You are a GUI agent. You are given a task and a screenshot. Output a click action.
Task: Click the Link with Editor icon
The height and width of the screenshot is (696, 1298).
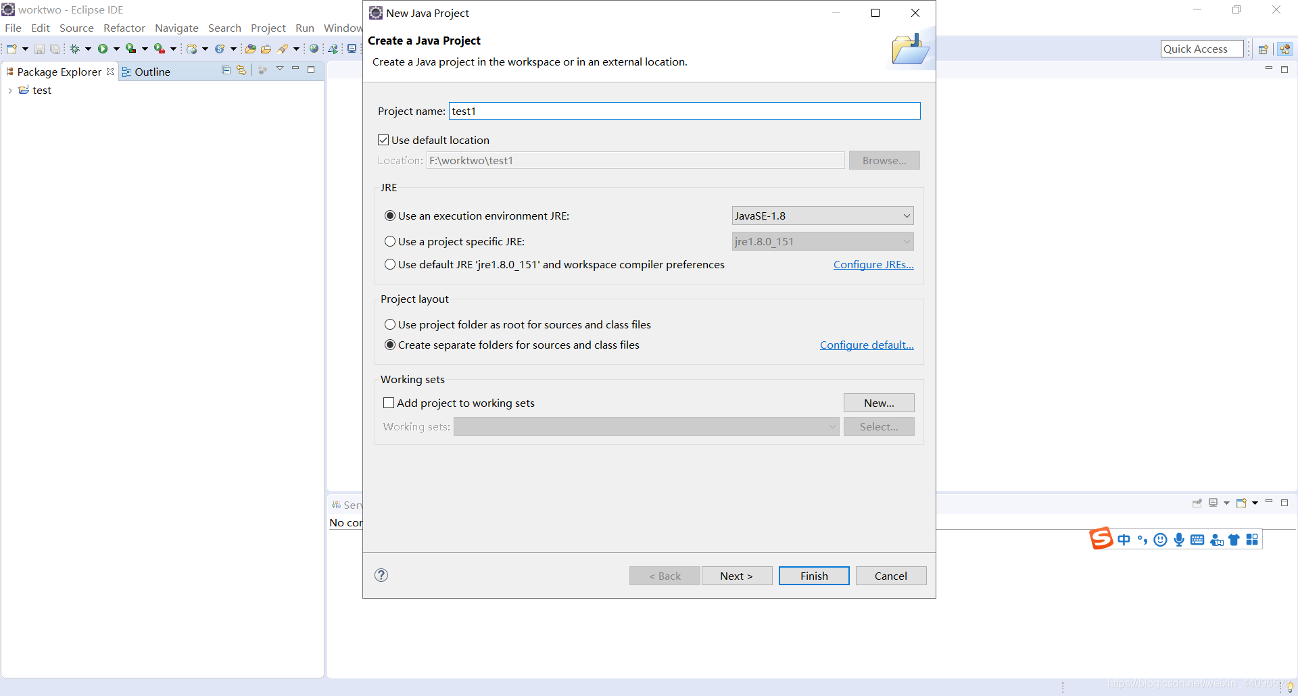tap(241, 70)
